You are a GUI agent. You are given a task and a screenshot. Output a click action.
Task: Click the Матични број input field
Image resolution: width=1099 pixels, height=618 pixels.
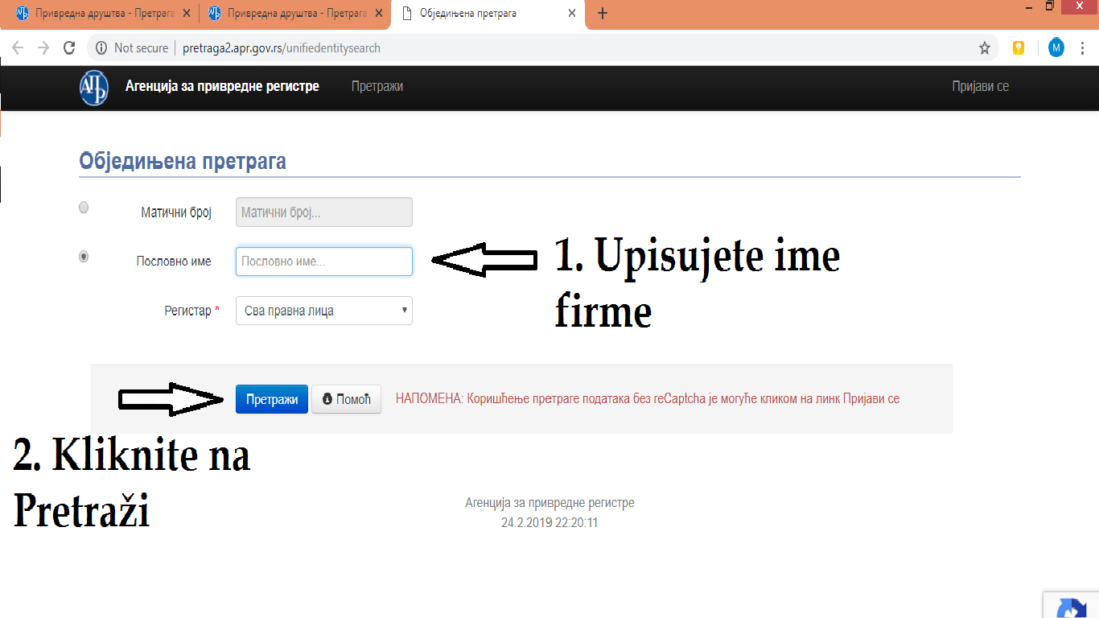pyautogui.click(x=324, y=212)
